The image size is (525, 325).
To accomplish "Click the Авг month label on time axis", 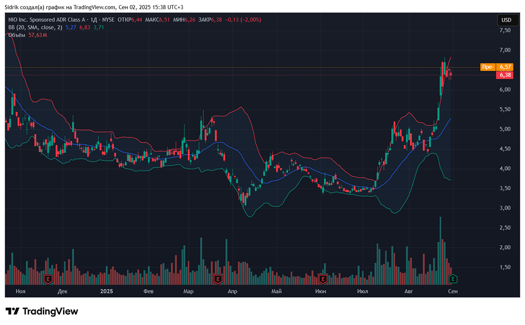I will pos(409,291).
